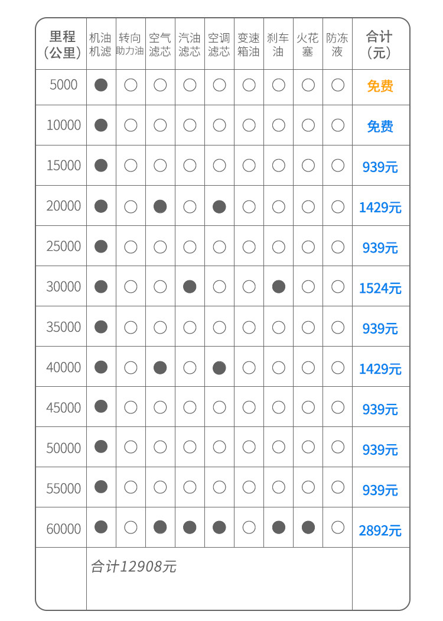
Task: Click the filled 空调滤芯 dot in the 20000 row
Action: [x=219, y=206]
